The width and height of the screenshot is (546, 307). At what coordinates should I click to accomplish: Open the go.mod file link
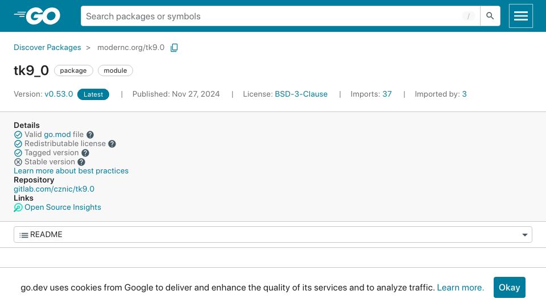[x=57, y=134]
